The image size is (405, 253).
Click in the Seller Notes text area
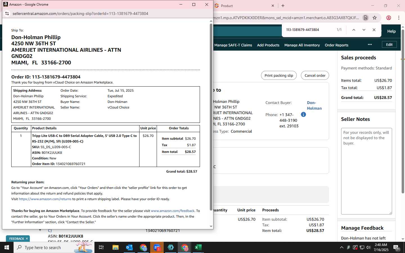[366, 171]
